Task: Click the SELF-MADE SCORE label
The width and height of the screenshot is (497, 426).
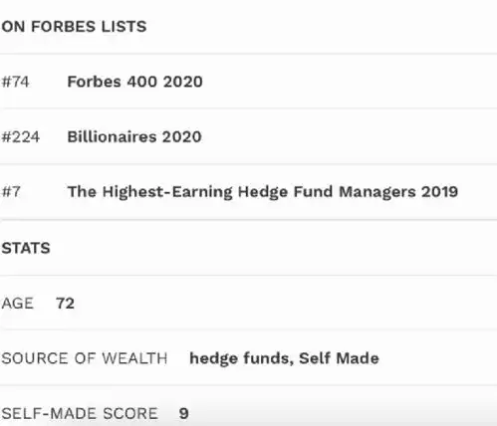Action: [80, 414]
